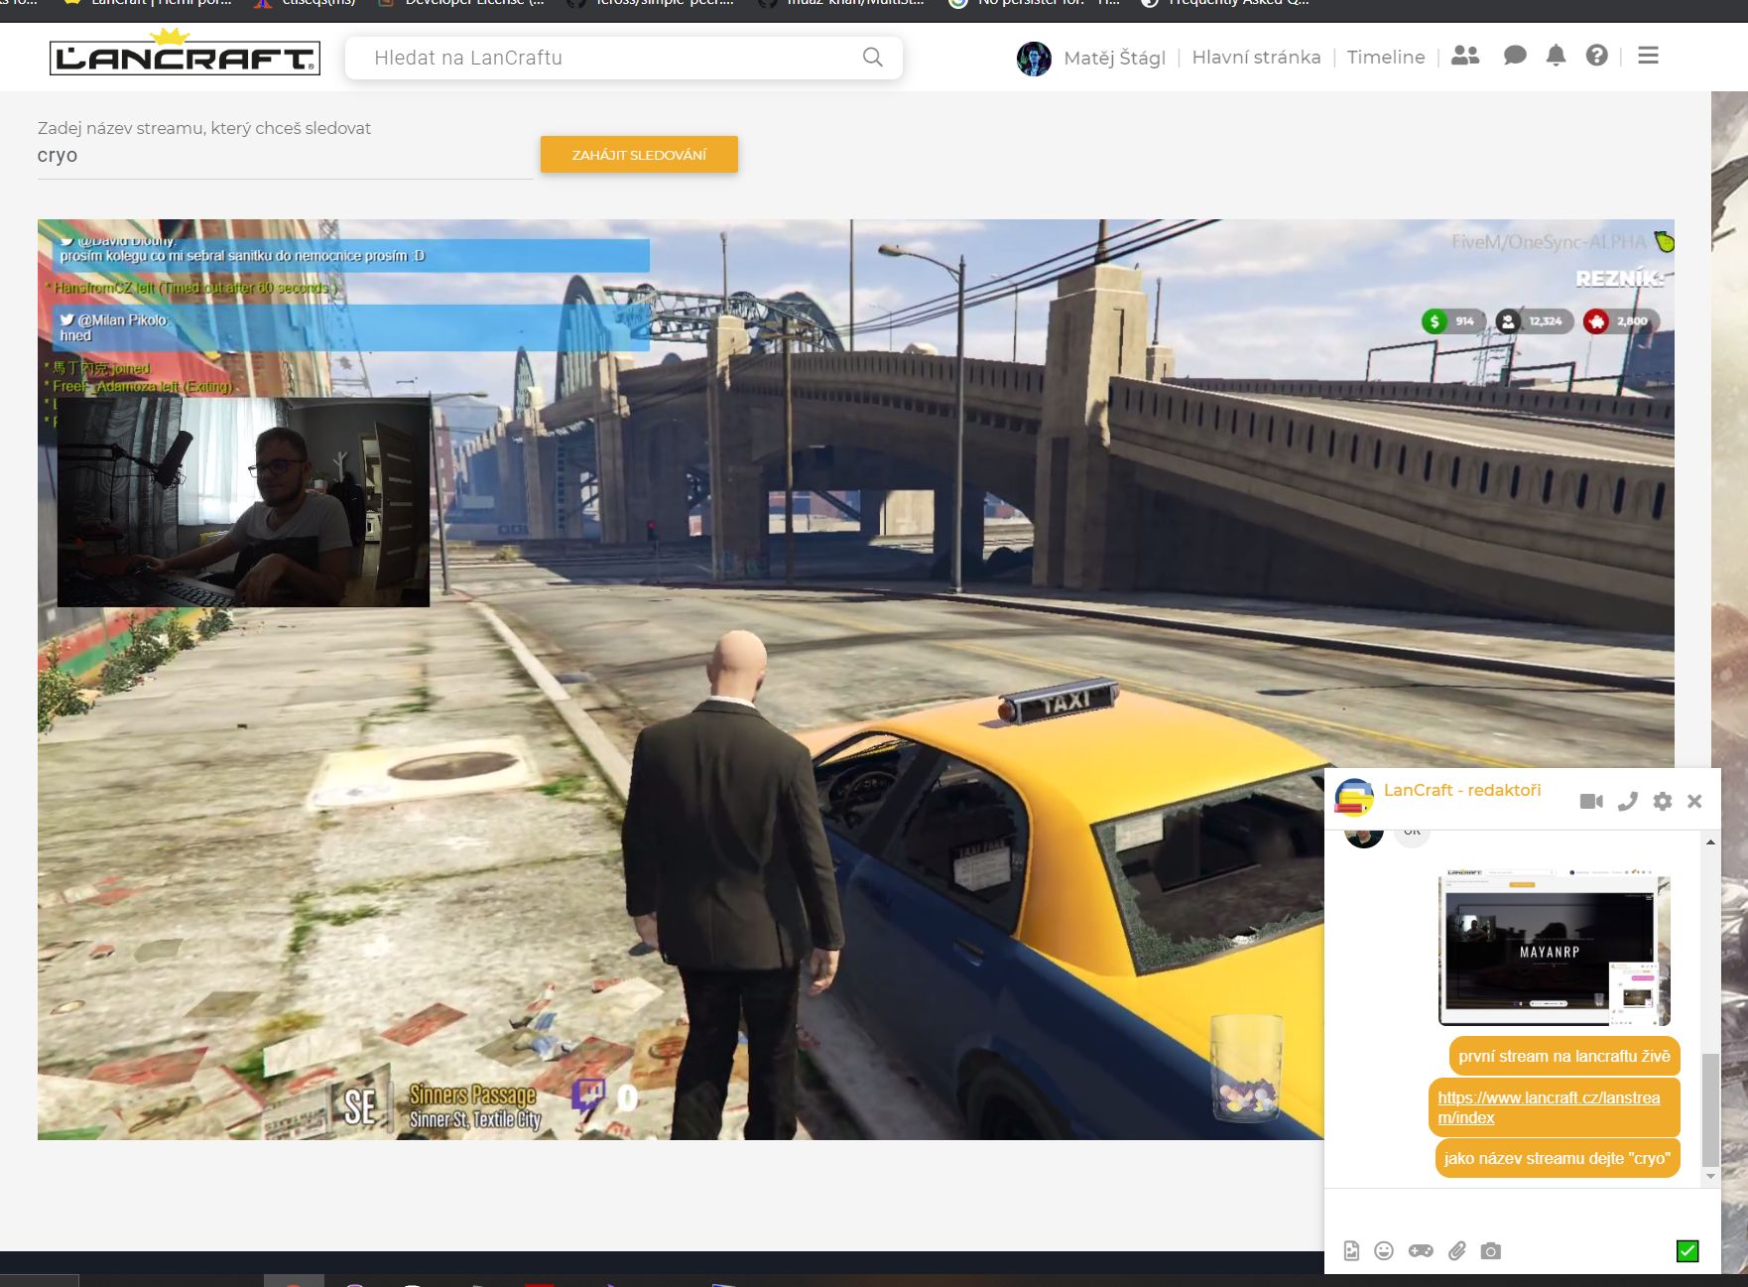Click message jako název streamu dejte "cryo"
1748x1287 pixels.
[x=1558, y=1158]
